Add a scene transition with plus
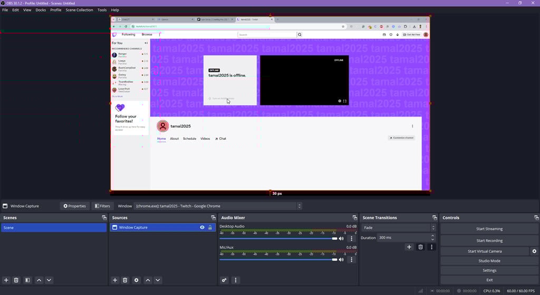The width and height of the screenshot is (540, 295). coord(409,247)
